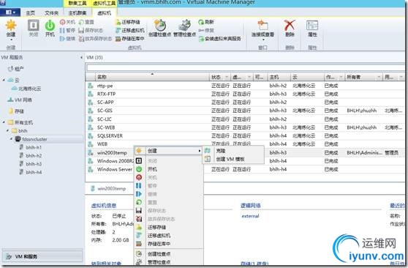Click 重置 reset in the ribbon
The image size is (408, 268).
pos(86,22)
